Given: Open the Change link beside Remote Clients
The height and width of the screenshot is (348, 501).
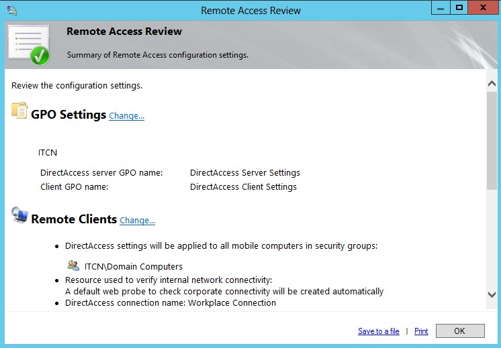Looking at the screenshot, I should 137,221.
